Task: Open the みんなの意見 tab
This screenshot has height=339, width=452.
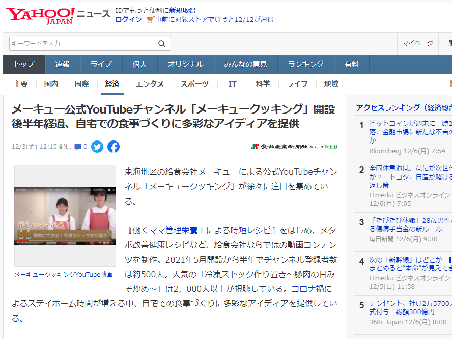Action: coord(246,64)
